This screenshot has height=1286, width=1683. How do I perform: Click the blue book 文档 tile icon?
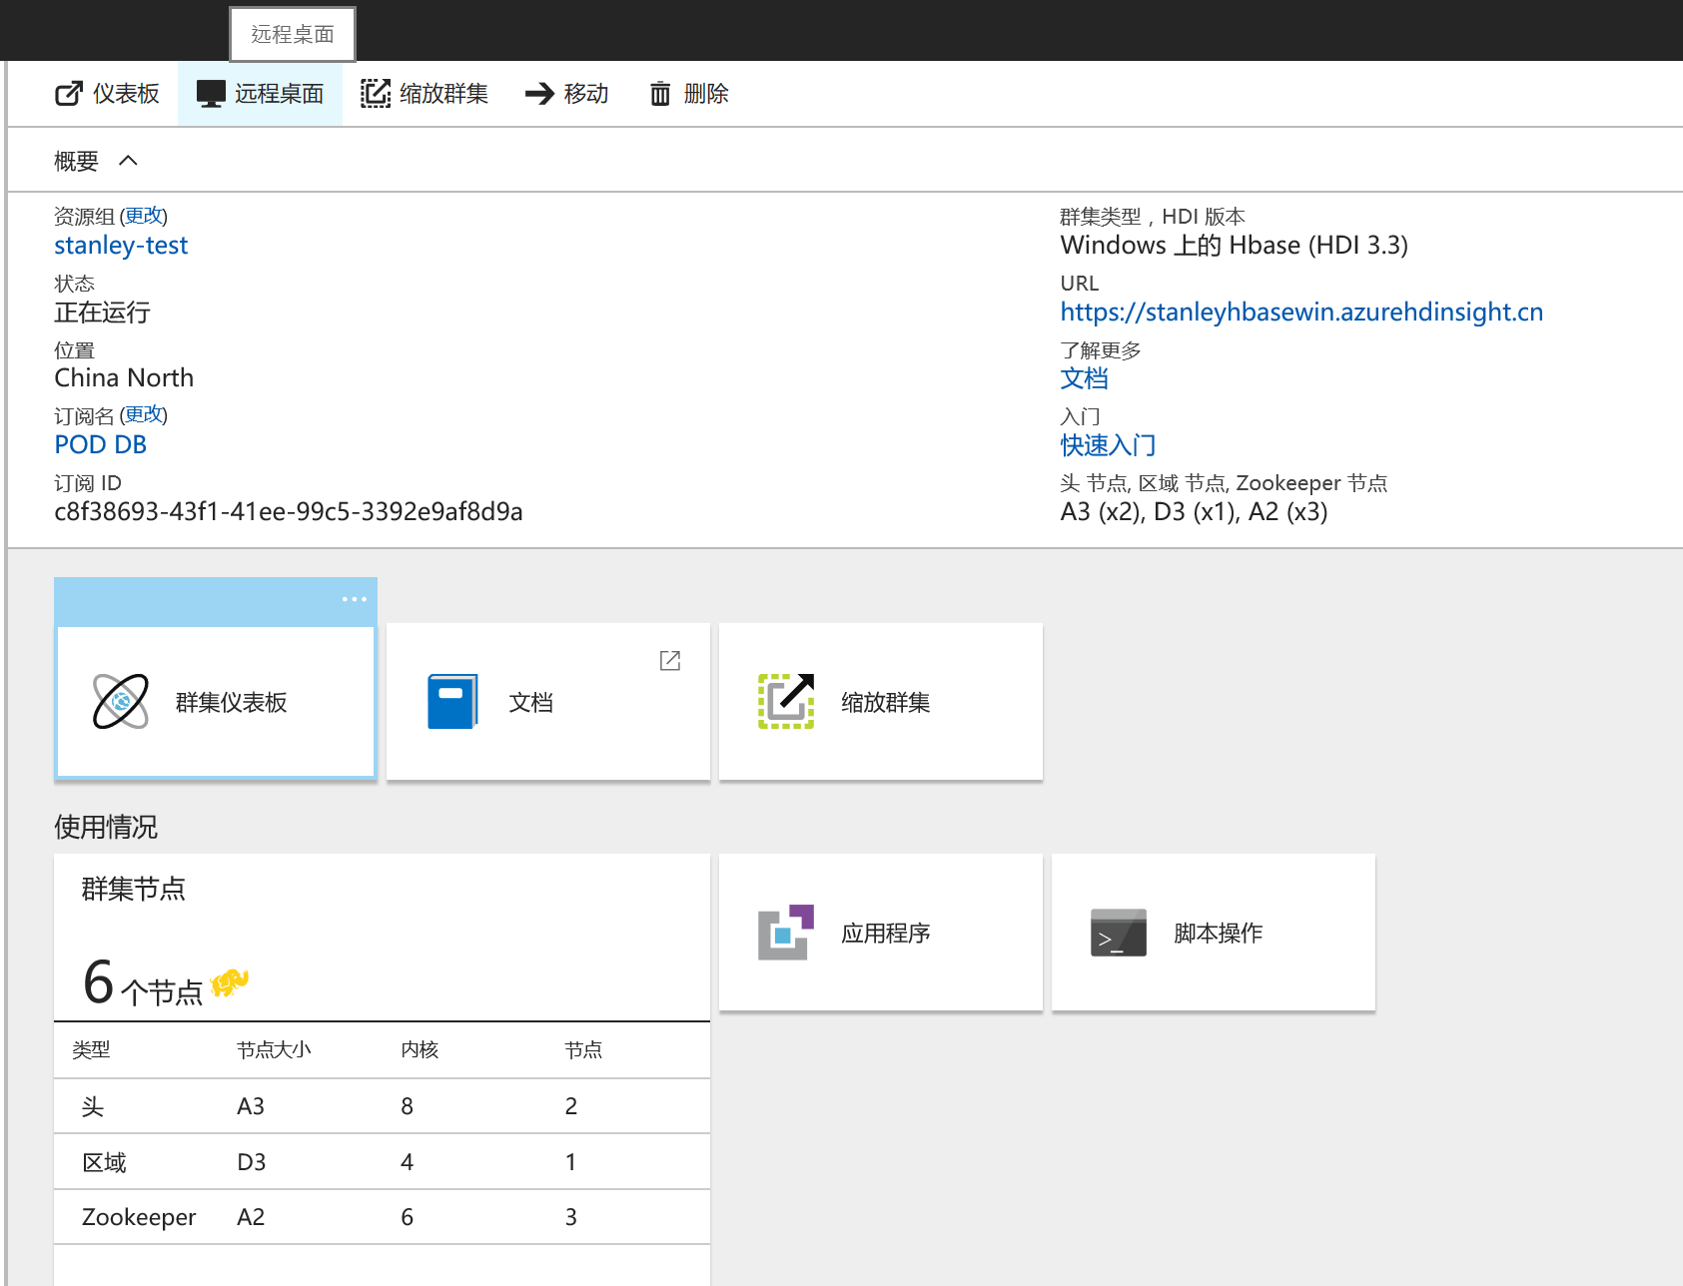452,702
